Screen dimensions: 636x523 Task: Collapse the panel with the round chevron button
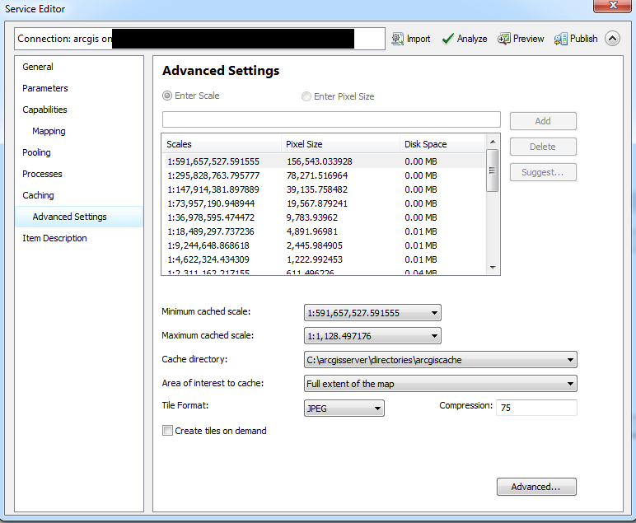(612, 39)
